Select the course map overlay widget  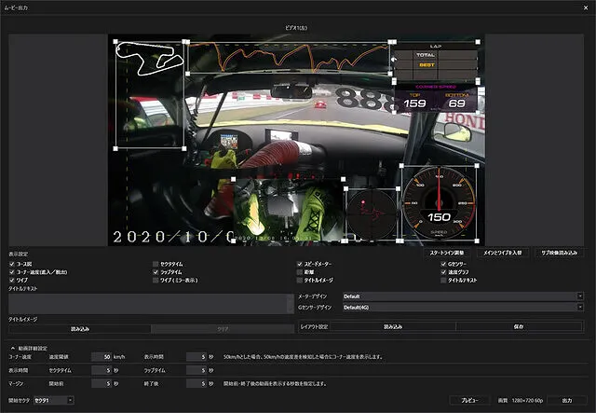pyautogui.click(x=149, y=93)
